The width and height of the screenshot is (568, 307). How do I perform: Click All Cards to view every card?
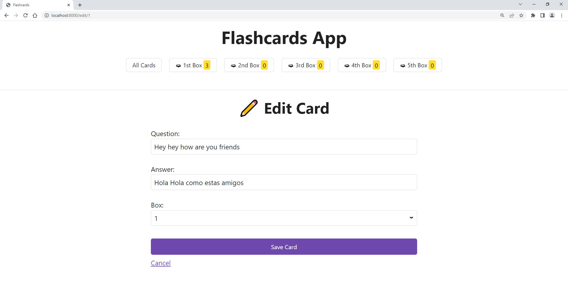coord(143,65)
